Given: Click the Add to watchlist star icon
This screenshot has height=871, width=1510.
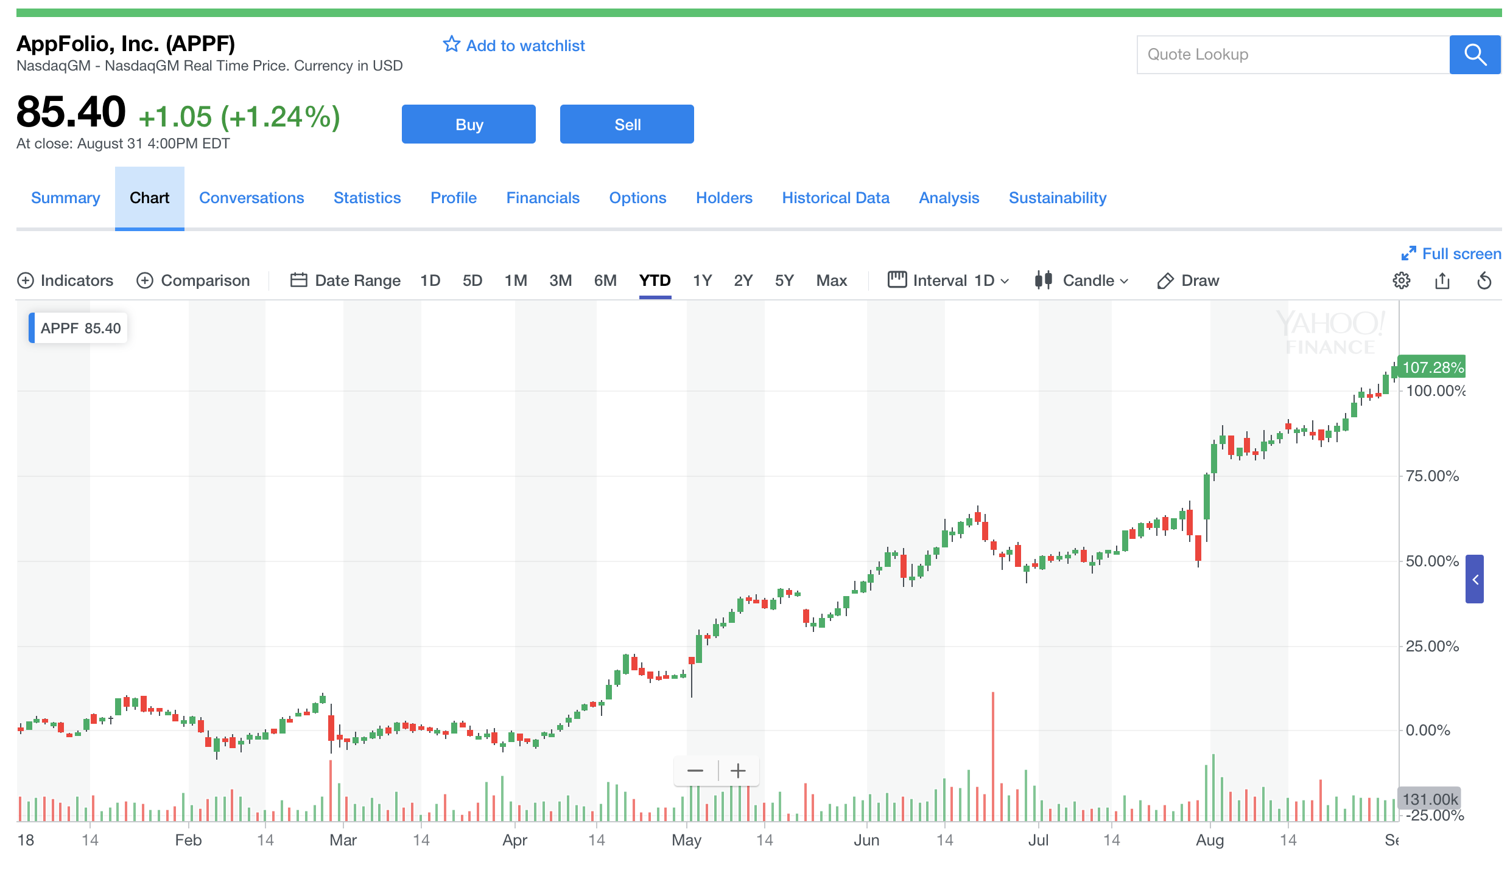Looking at the screenshot, I should coord(451,44).
